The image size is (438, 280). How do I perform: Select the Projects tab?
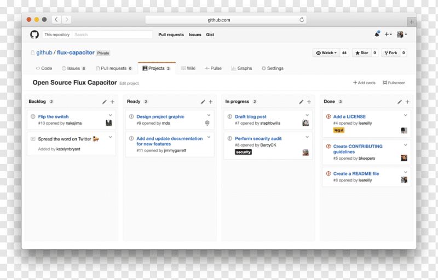click(157, 68)
